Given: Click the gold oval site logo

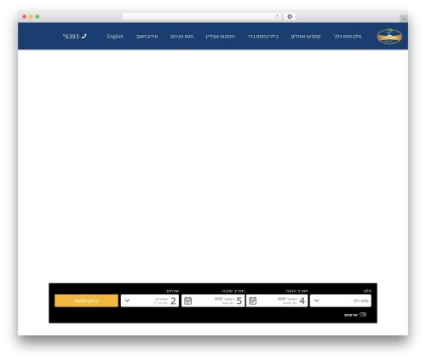Looking at the screenshot, I should pyautogui.click(x=389, y=37).
